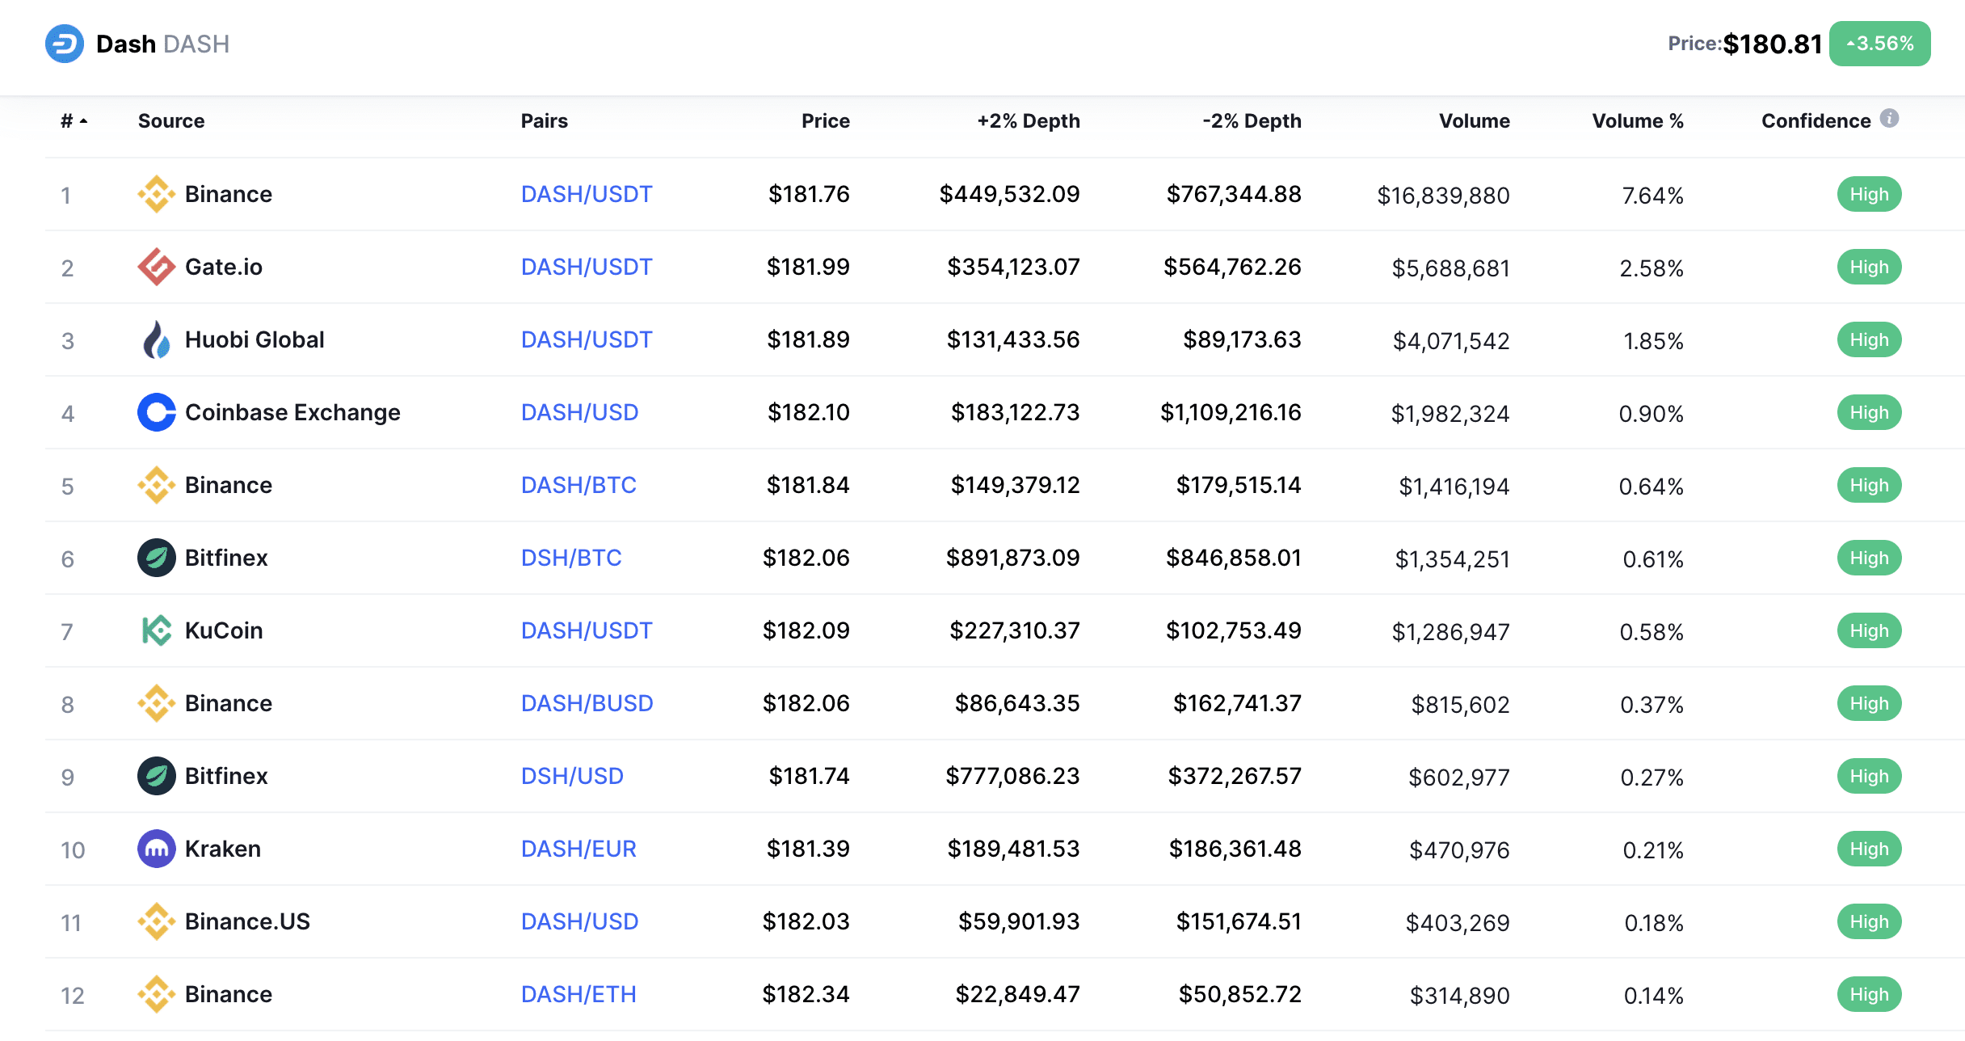Click the Huobi Global flame logo
The image size is (1965, 1041).
[157, 339]
